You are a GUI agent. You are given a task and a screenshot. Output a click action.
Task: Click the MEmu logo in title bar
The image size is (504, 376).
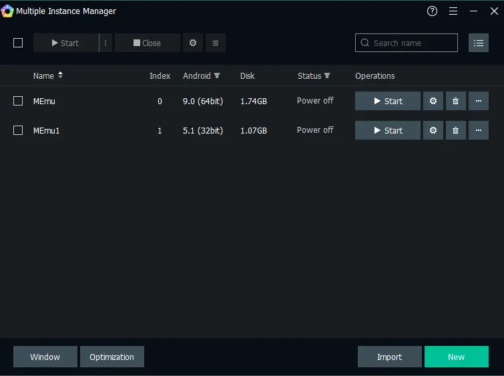[7, 11]
